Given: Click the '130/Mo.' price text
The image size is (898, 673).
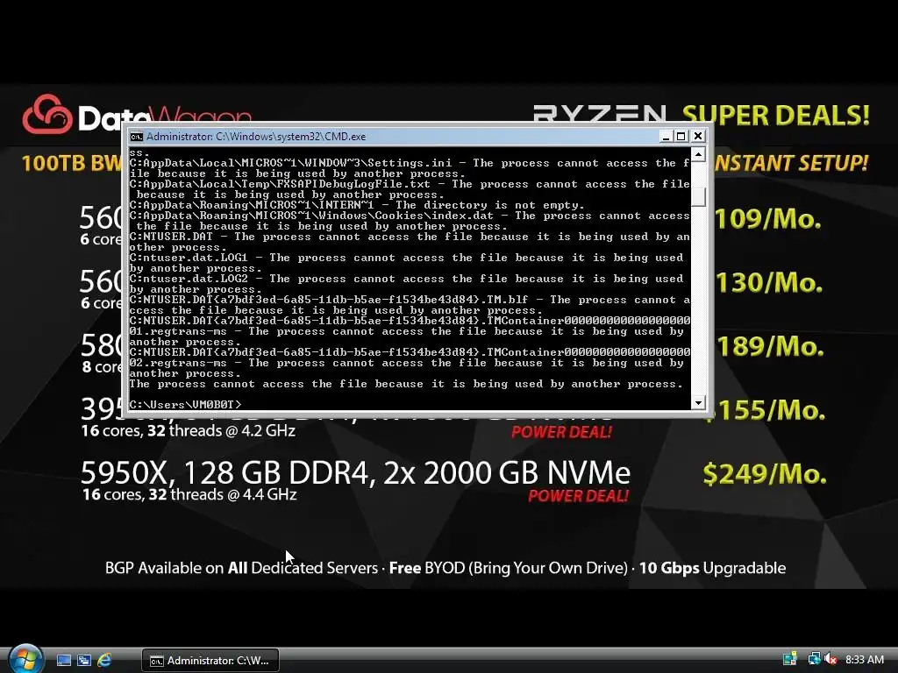Looking at the screenshot, I should click(769, 282).
